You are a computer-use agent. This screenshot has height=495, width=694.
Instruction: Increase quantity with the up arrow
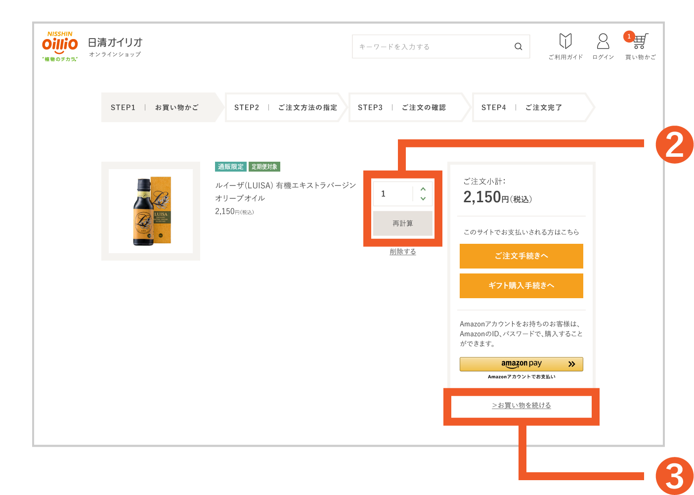pos(423,189)
